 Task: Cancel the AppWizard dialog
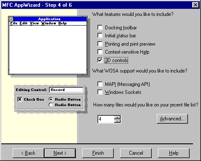[136, 153]
